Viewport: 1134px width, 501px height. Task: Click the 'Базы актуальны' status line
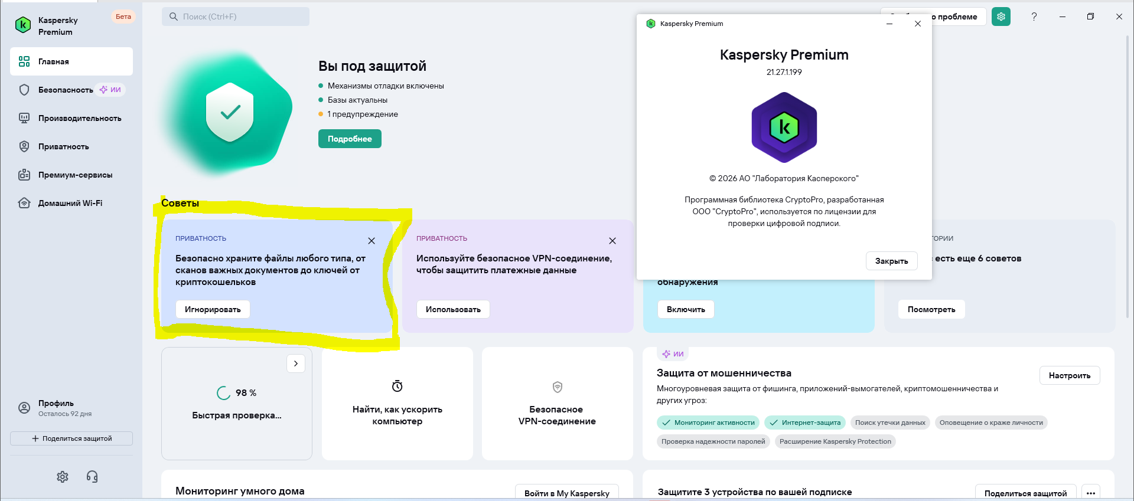click(358, 100)
